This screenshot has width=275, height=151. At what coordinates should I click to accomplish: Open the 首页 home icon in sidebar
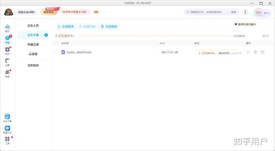point(7,27)
